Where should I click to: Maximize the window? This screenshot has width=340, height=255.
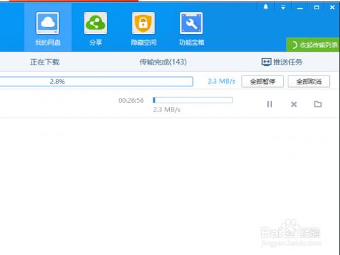coord(316,7)
